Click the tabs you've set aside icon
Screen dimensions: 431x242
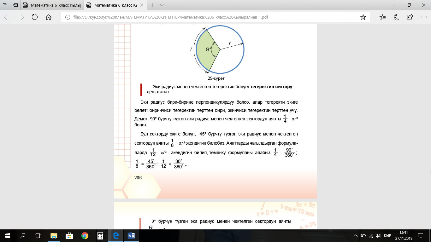click(5, 5)
